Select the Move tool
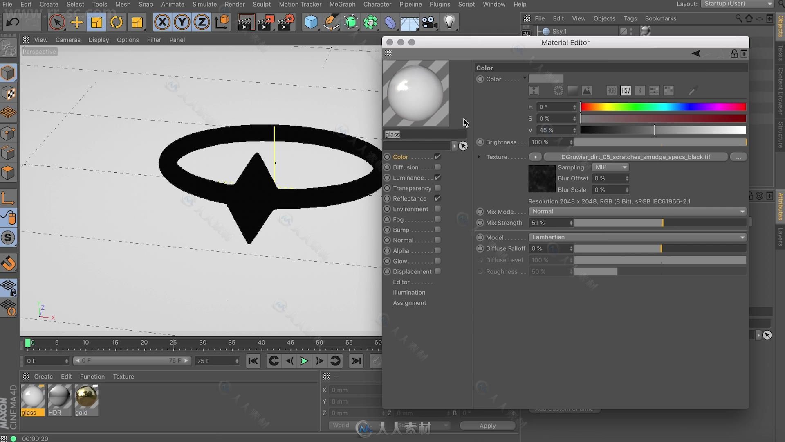The width and height of the screenshot is (785, 442). [x=77, y=22]
